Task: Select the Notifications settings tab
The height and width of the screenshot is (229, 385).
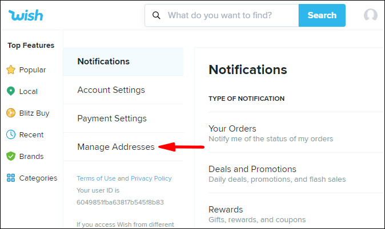Action: 103,62
